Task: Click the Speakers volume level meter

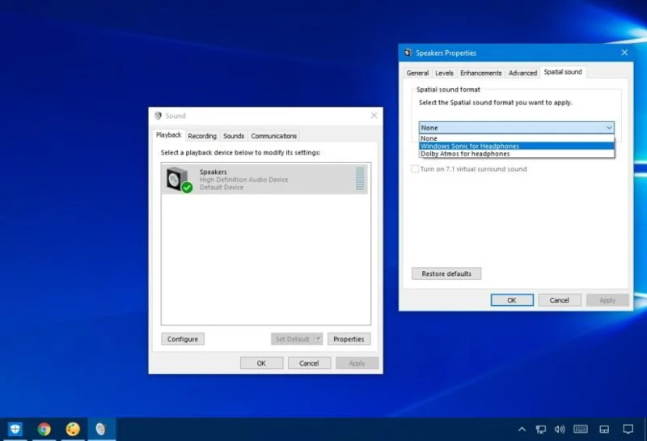Action: [x=360, y=179]
